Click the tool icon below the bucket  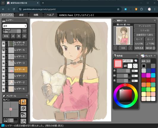(x=23, y=121)
